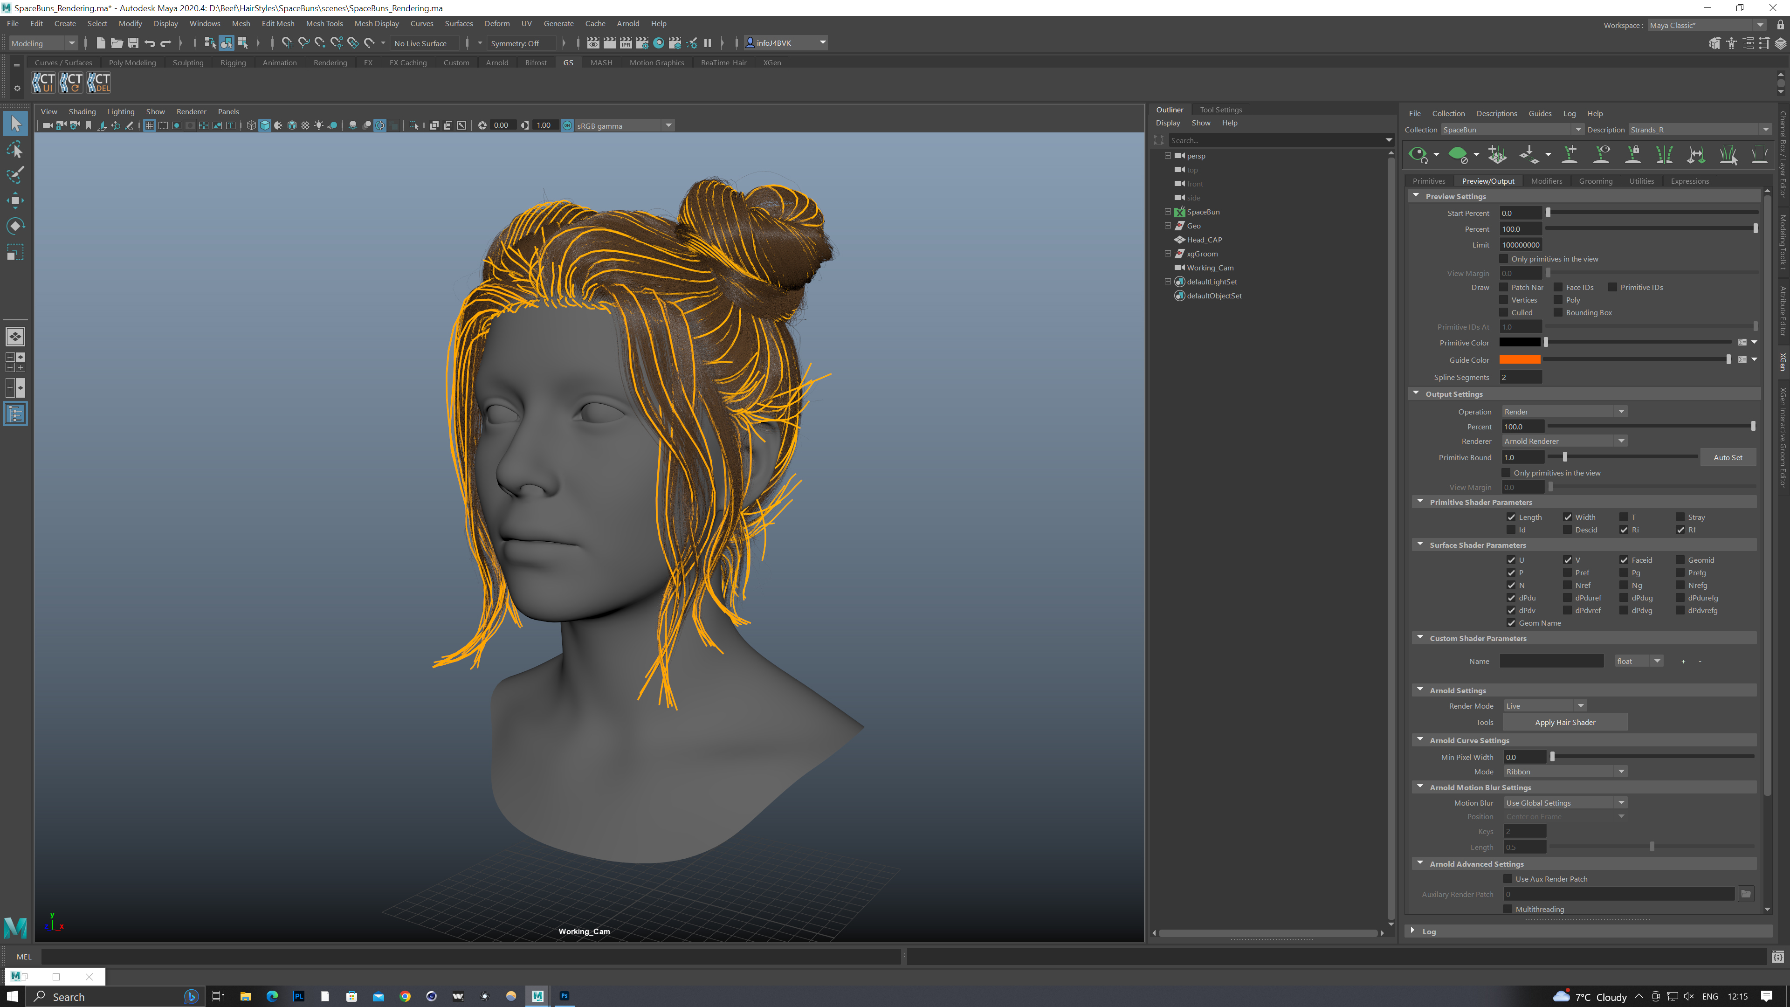The image size is (1790, 1007).
Task: Enable the Multithreading checkbox
Action: pyautogui.click(x=1507, y=909)
